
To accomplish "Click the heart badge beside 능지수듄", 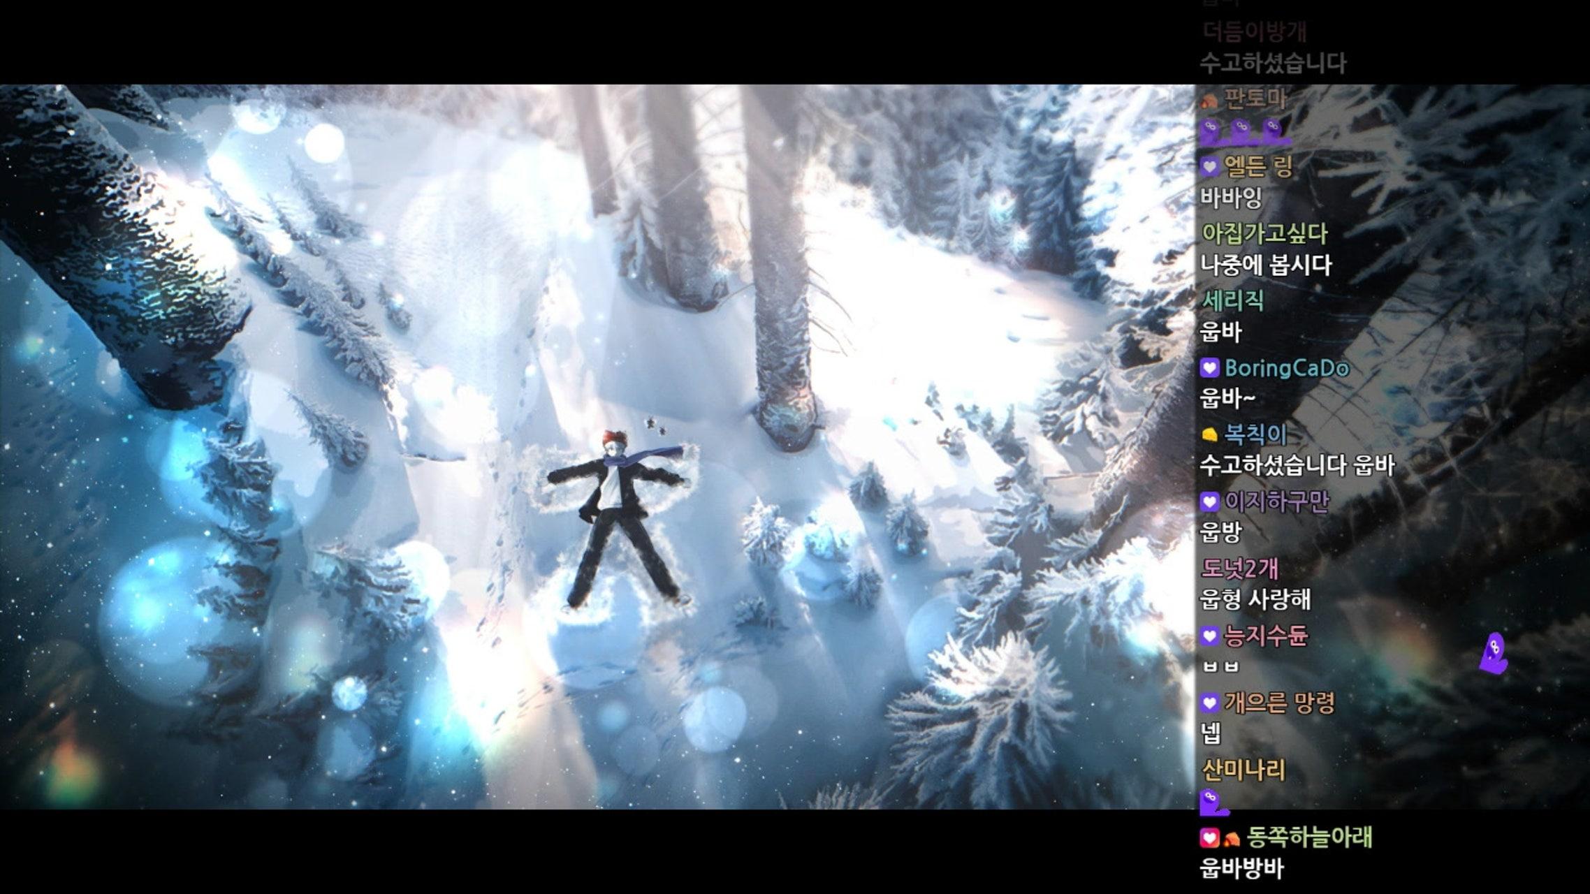I will 1209,636.
